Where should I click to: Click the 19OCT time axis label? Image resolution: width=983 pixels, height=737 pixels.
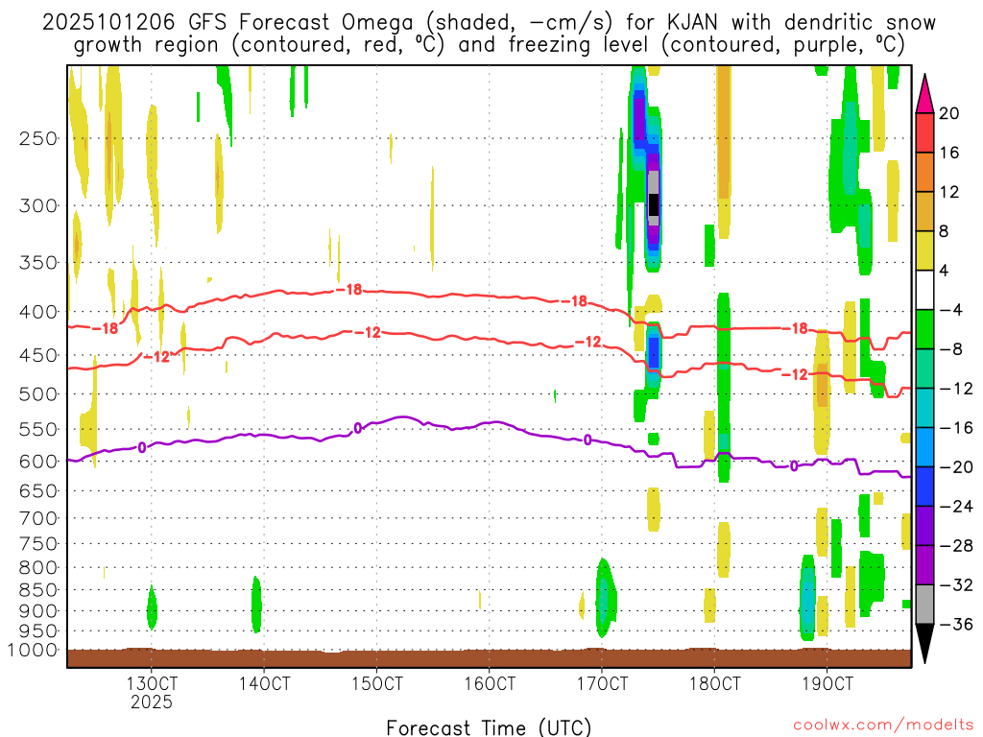pyautogui.click(x=827, y=683)
